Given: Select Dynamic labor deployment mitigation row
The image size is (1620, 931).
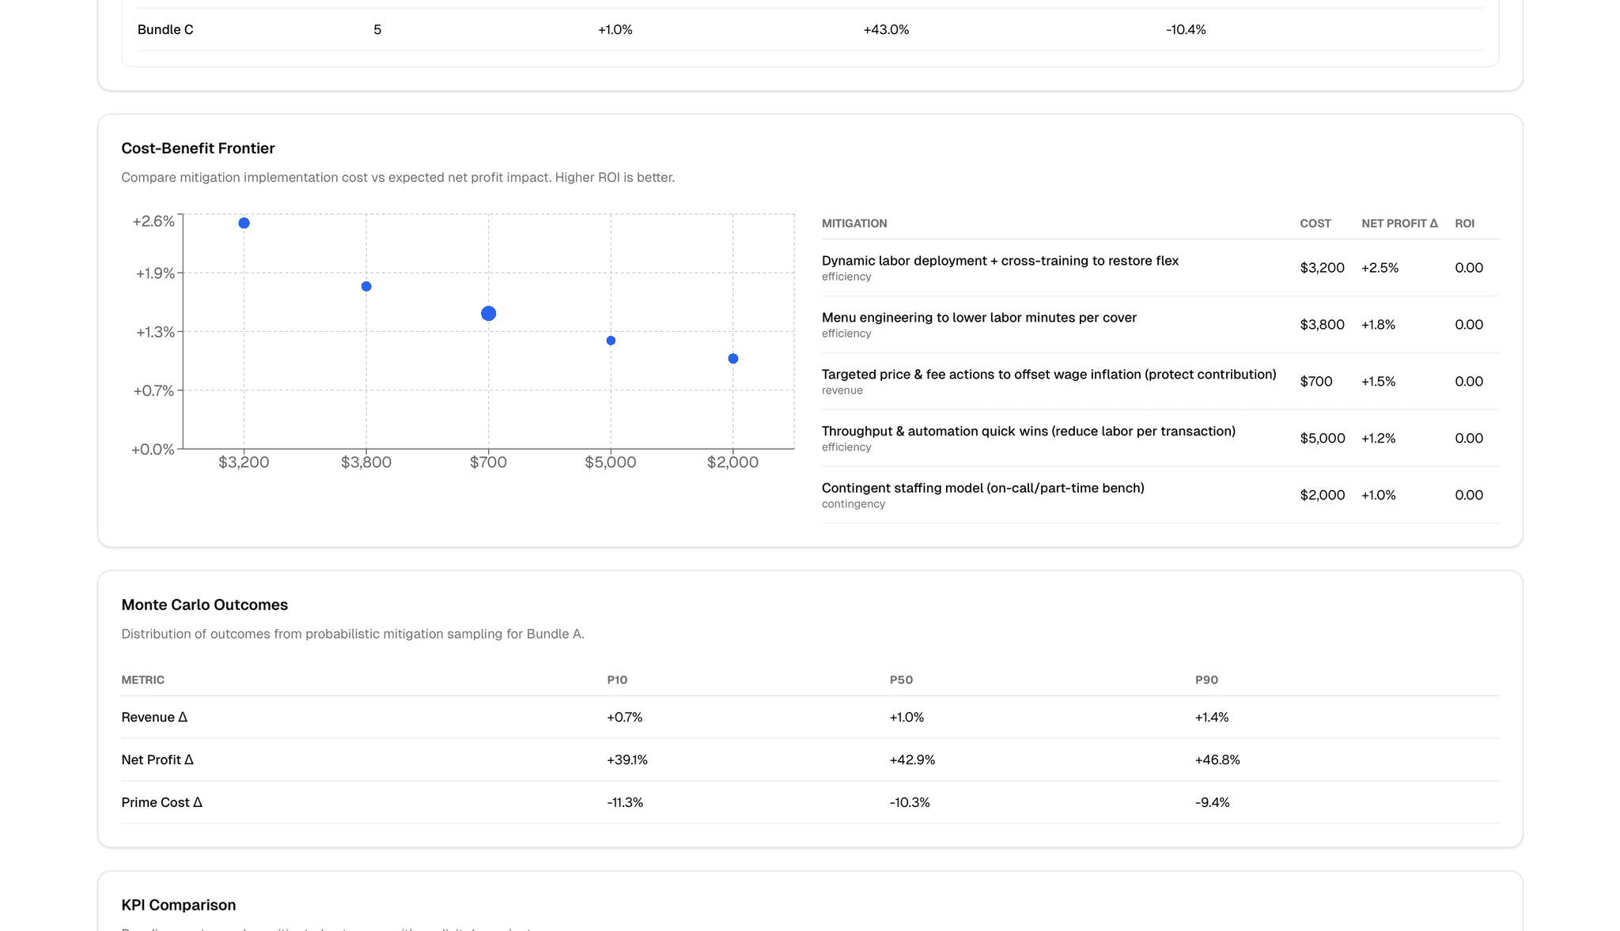Looking at the screenshot, I should (1000, 267).
